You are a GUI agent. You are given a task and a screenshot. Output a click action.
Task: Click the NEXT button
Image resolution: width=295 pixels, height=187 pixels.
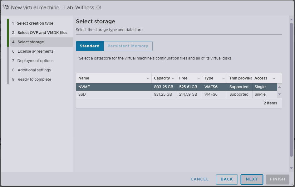[x=252, y=179]
